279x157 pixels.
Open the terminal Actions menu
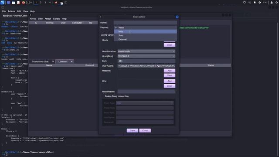click(x=11, y=11)
